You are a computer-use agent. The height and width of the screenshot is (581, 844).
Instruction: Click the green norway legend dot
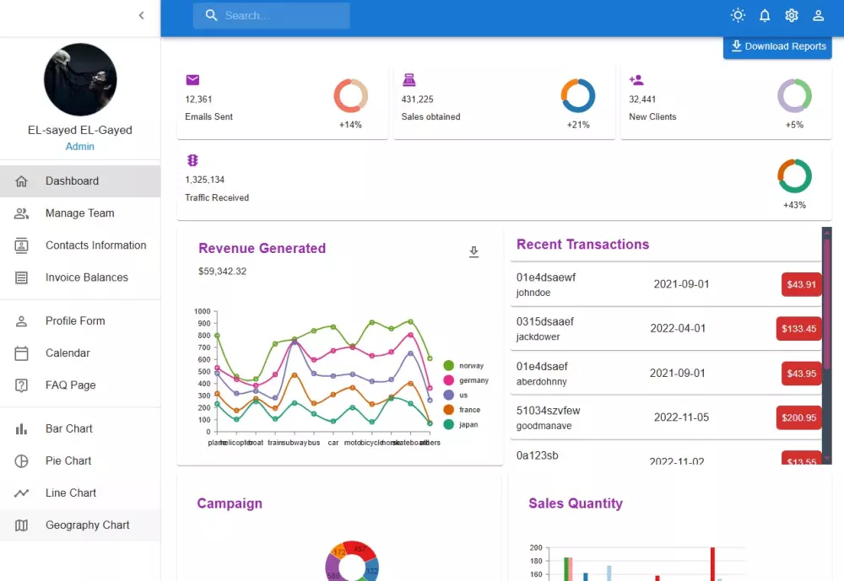point(449,364)
